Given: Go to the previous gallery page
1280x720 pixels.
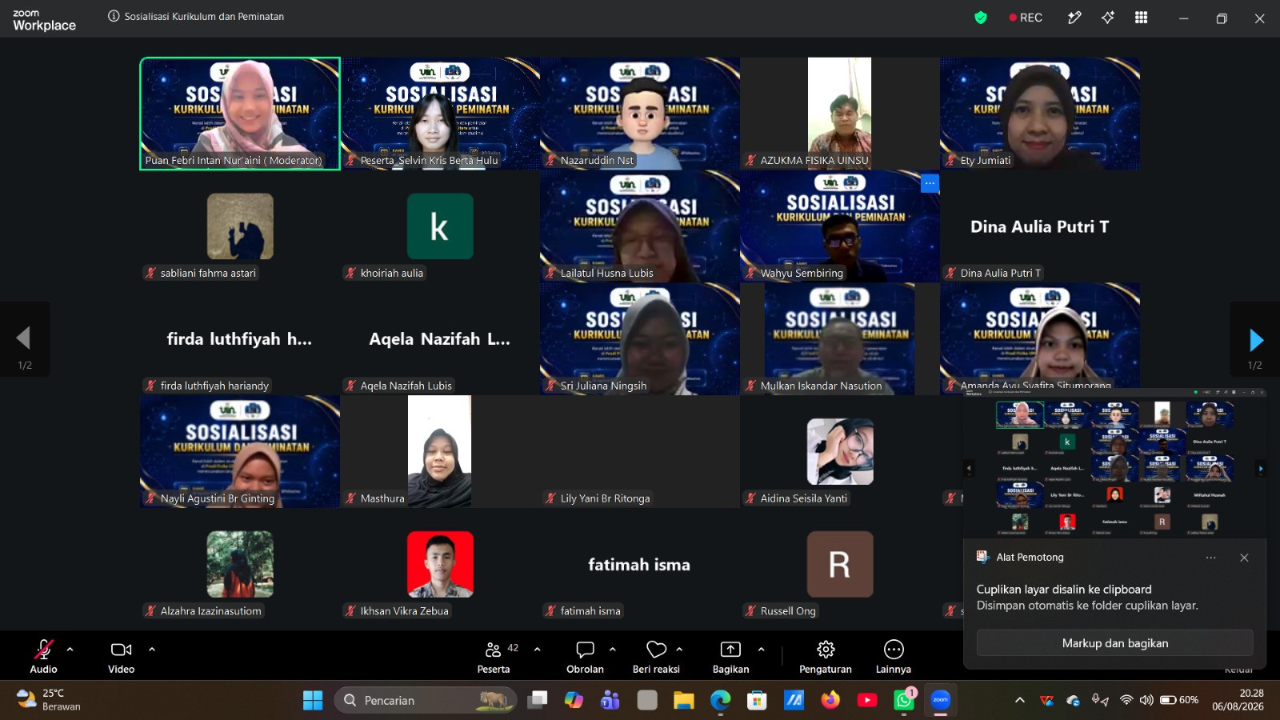Looking at the screenshot, I should coord(24,338).
